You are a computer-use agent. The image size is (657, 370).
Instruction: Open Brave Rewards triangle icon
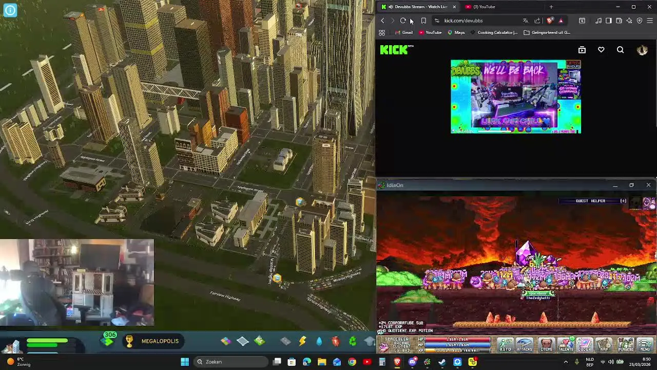(561, 21)
